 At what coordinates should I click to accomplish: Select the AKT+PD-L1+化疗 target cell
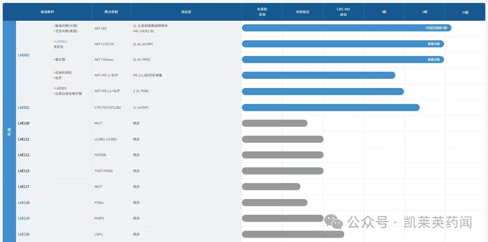pyautogui.click(x=107, y=91)
